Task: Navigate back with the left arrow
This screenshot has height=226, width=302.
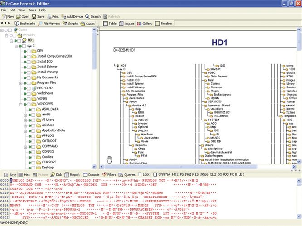Action: (x=5, y=23)
